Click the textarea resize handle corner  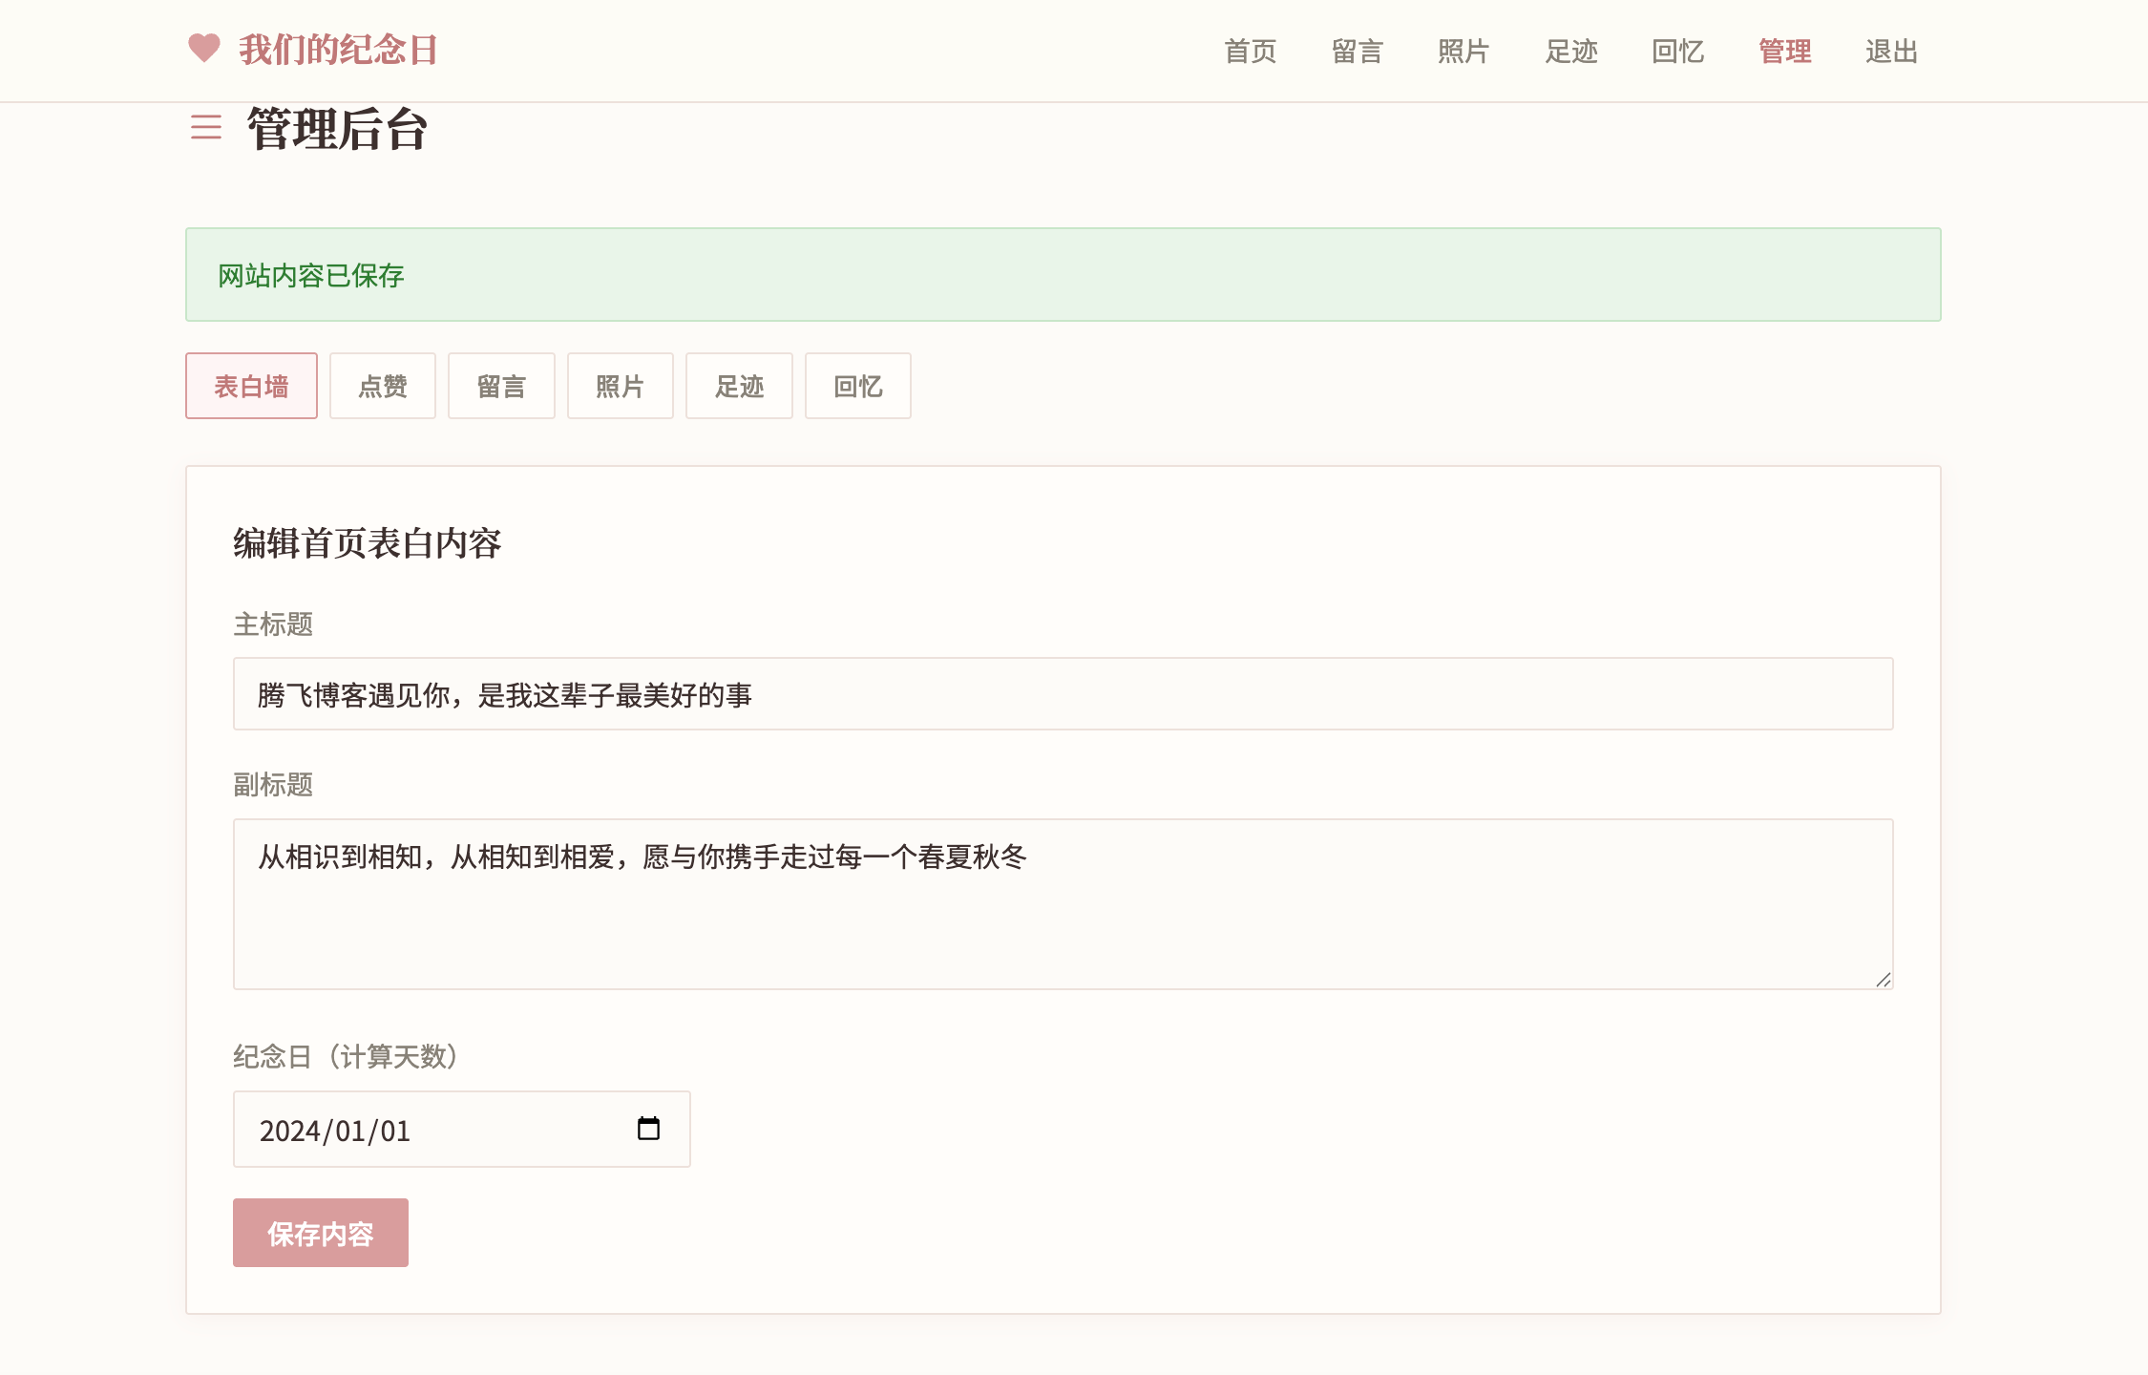(1884, 980)
